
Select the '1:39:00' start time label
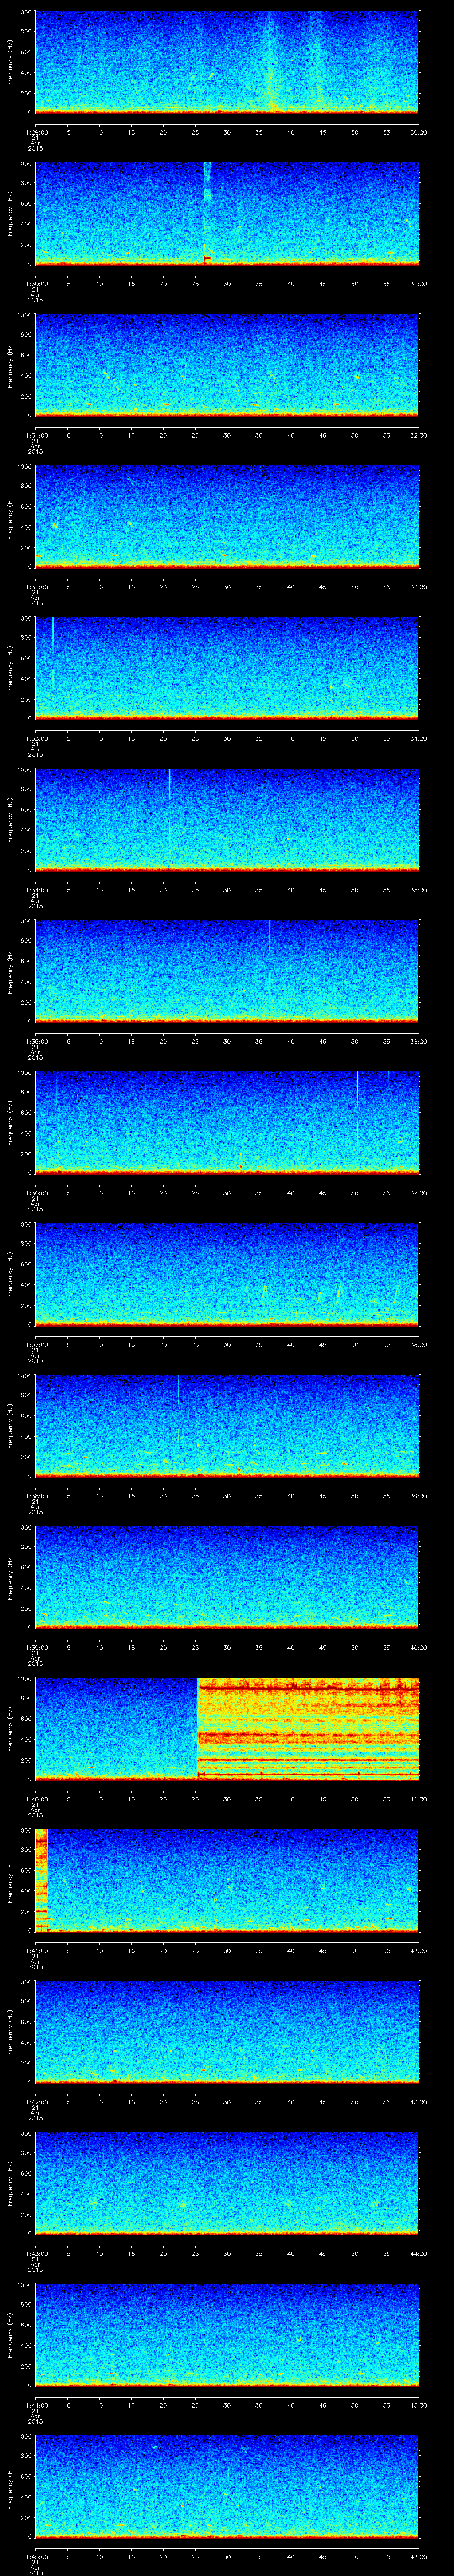36,1647
